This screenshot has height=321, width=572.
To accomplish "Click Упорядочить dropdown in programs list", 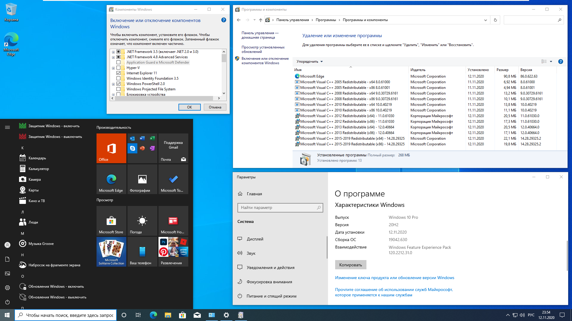I will [x=309, y=61].
